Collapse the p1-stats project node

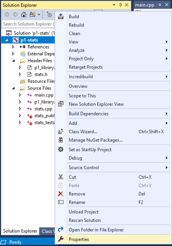tap(6, 40)
